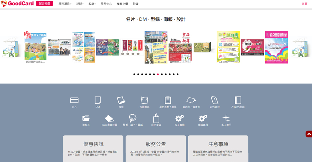Click the 首頁 home link
Viewport: 312px width, 162px height.
305,4
